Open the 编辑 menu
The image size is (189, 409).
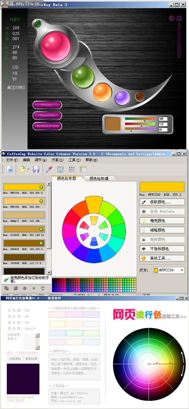pos(26,160)
